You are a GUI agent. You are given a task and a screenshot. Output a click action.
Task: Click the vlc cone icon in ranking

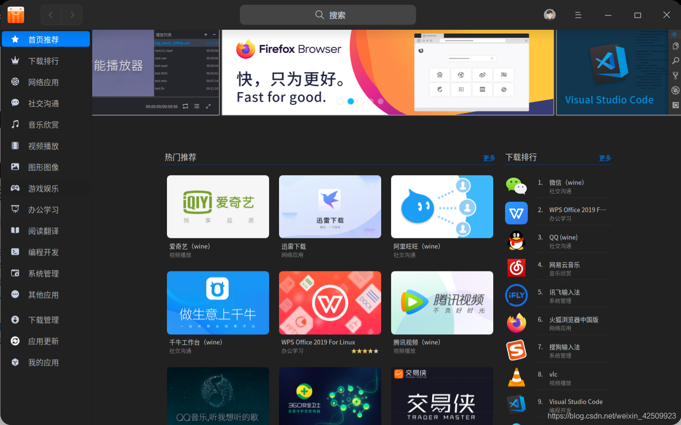point(516,378)
